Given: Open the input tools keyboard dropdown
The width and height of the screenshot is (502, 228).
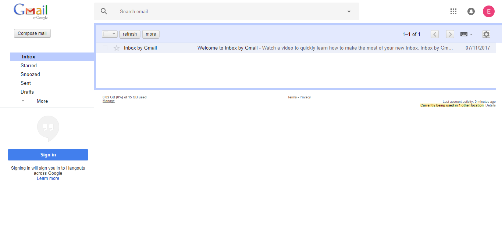Looking at the screenshot, I should click(x=466, y=34).
